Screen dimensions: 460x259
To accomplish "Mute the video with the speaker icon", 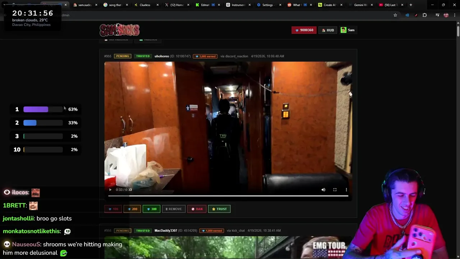I will [x=323, y=190].
